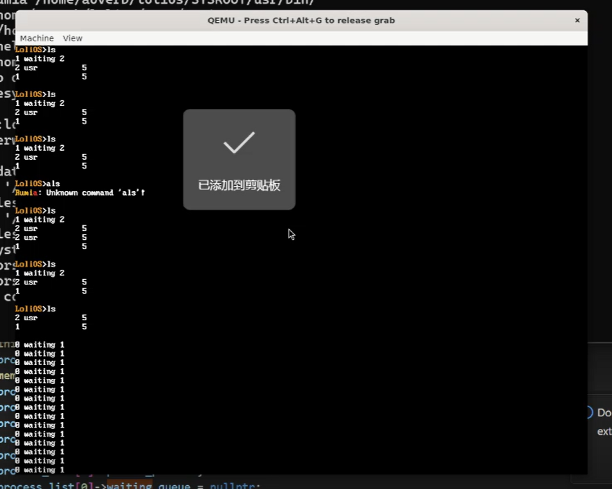Open the View menu in QEMU
Screen dimensions: 612x489
tap(72, 38)
